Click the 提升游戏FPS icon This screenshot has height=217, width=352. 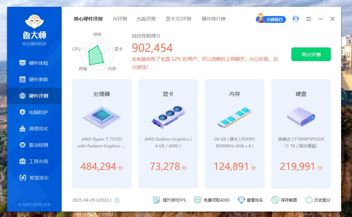point(156,200)
